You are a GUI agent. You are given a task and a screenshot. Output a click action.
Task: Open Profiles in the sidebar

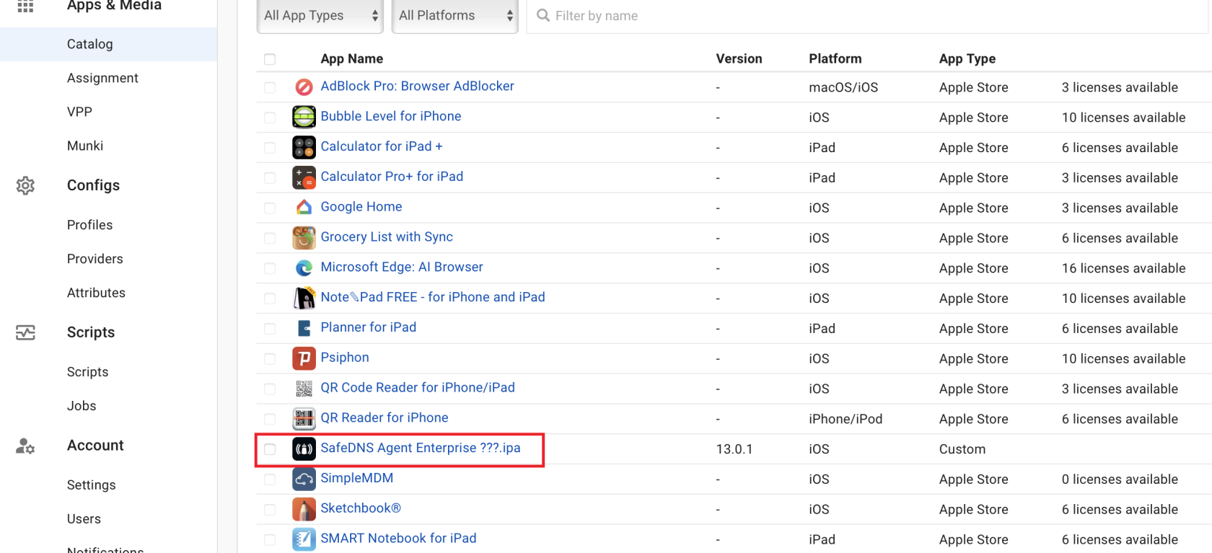tap(89, 225)
